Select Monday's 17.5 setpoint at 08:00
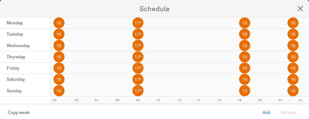The width and height of the screenshot is (309, 119). click(138, 23)
